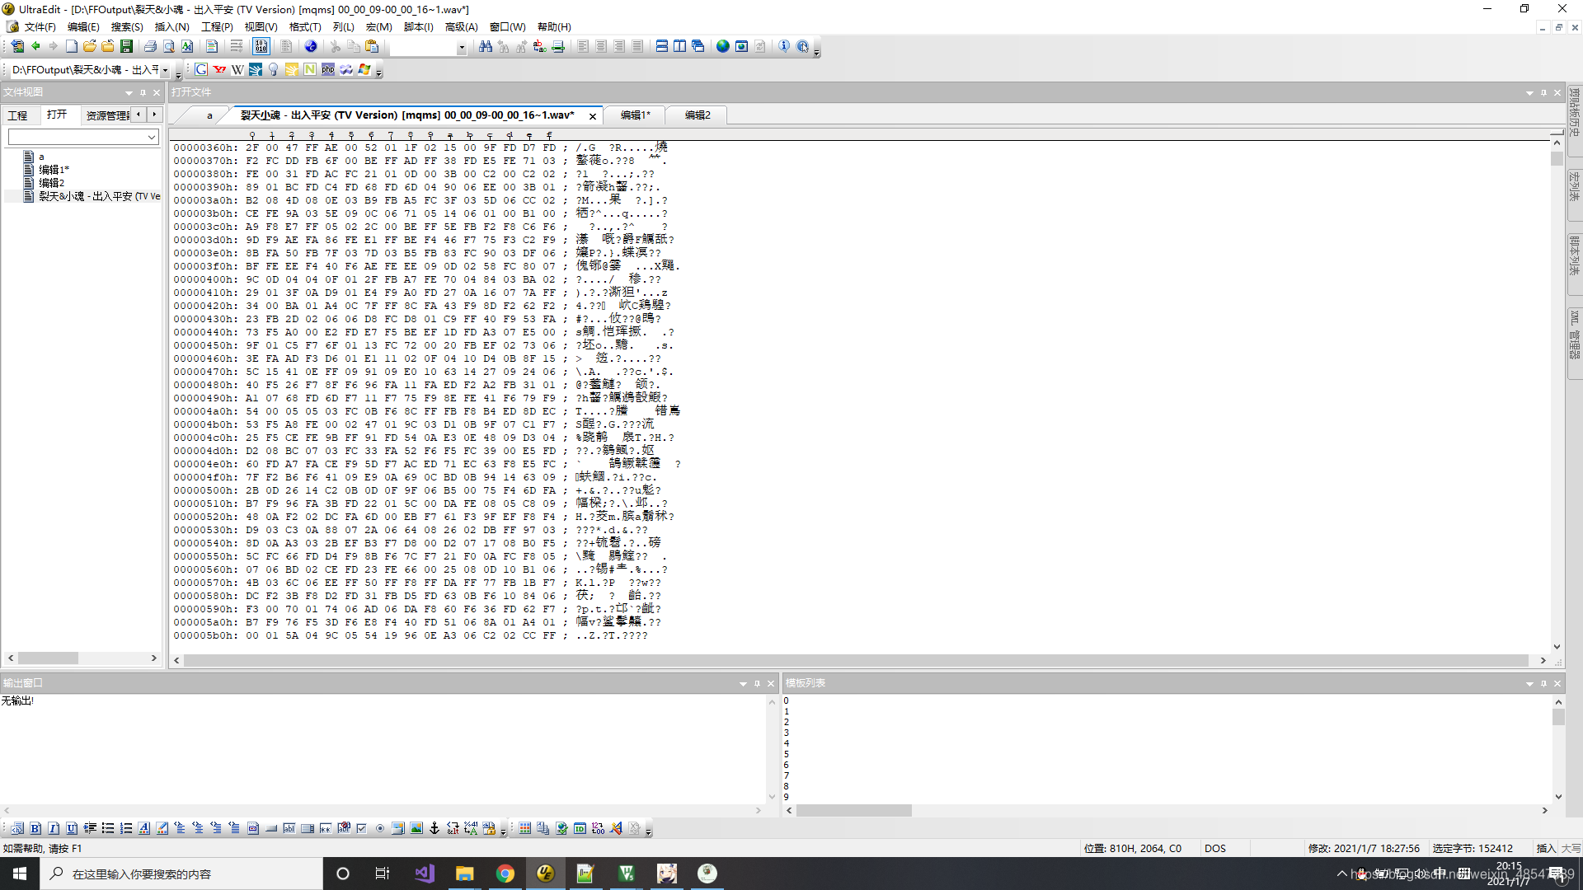
Task: Open the file view filter combo box
Action: 83,137
